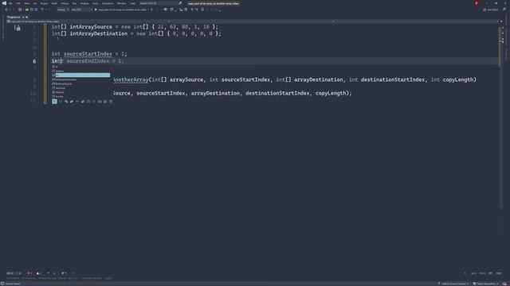The width and height of the screenshot is (510, 286).
Task: Toggle the highlighted first IntelliSense filter icon
Action: (x=54, y=102)
